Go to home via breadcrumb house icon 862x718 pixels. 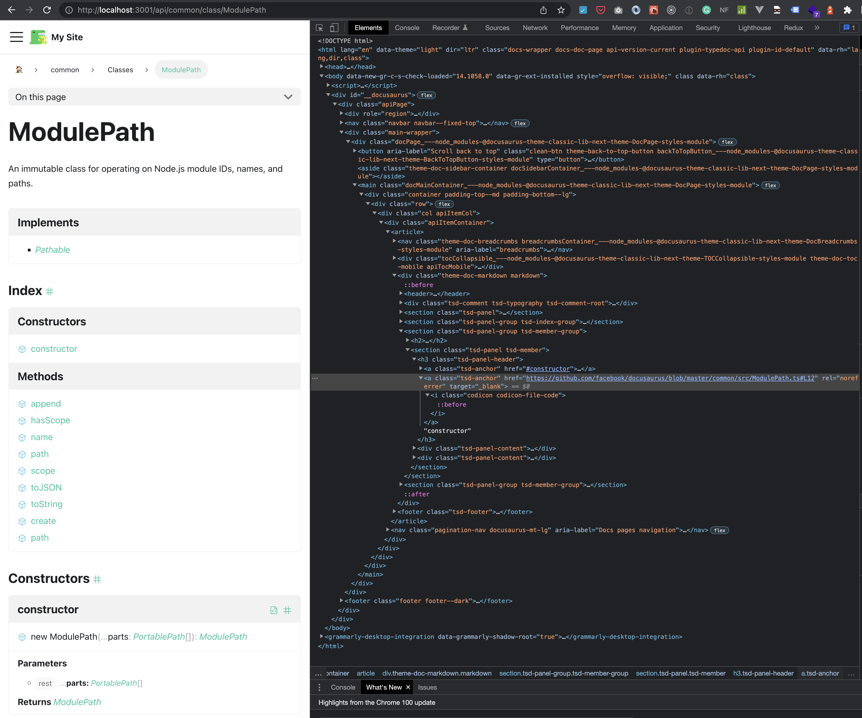click(x=19, y=69)
